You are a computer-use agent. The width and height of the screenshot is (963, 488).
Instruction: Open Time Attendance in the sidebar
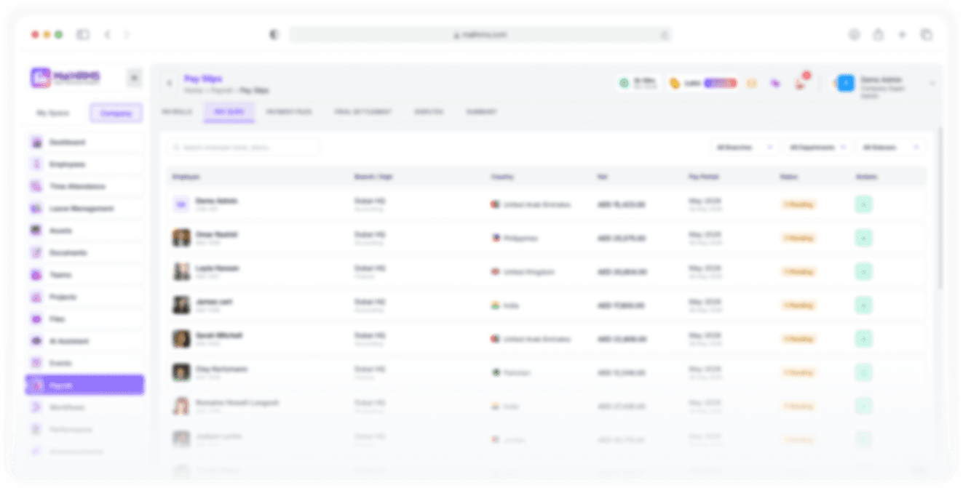[84, 187]
